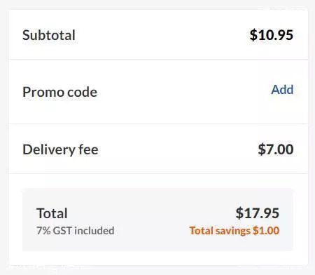Screen dimensions: 315x275
Task: Select the Subtotal label
Action: (x=49, y=35)
